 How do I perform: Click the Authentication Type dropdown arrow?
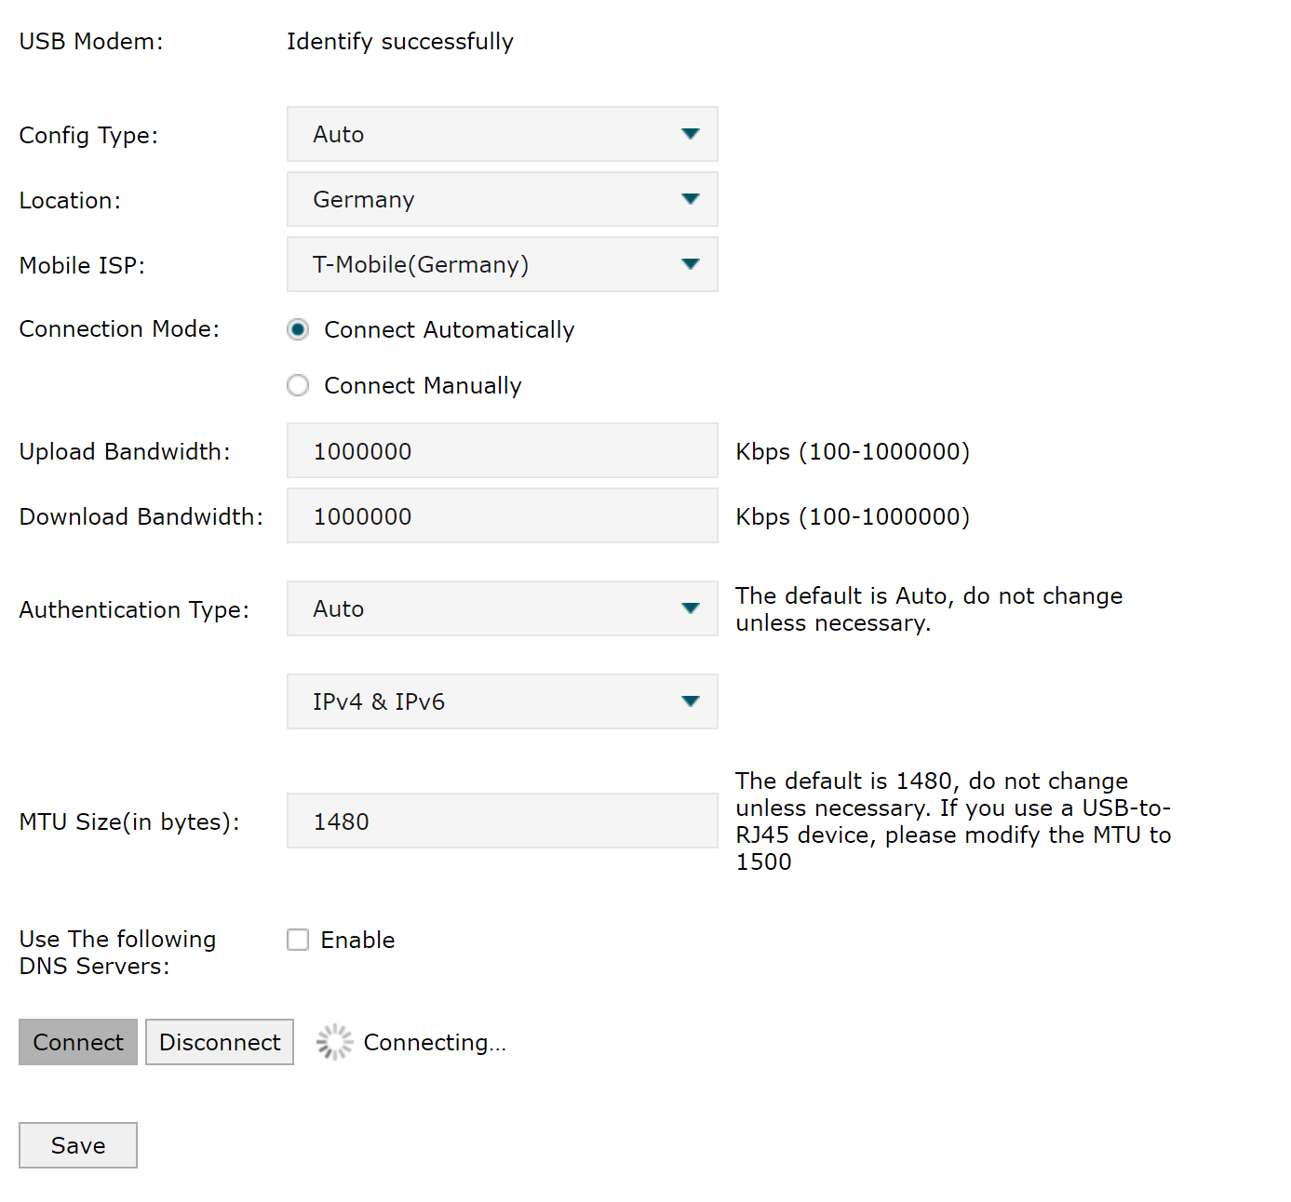(690, 608)
